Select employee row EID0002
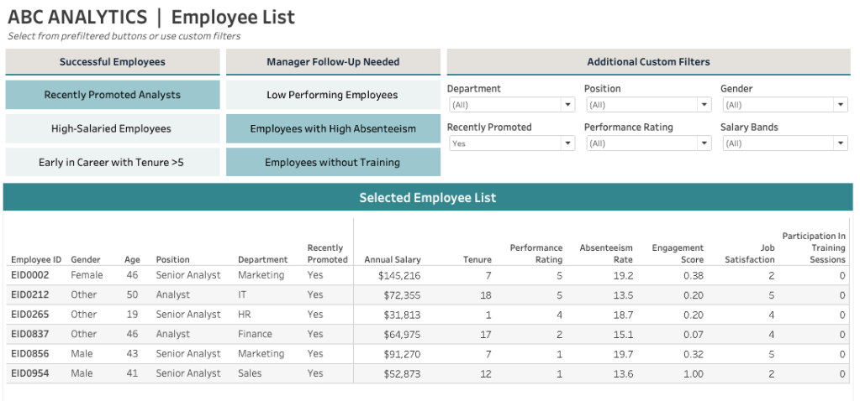 pyautogui.click(x=30, y=275)
